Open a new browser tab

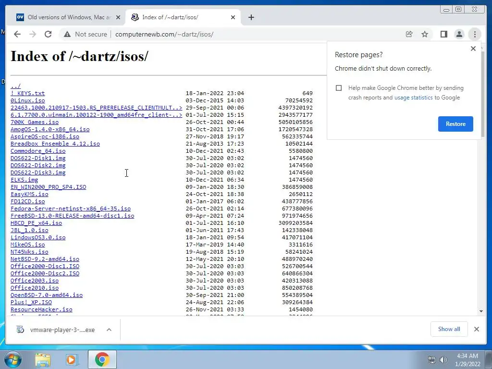point(251,17)
